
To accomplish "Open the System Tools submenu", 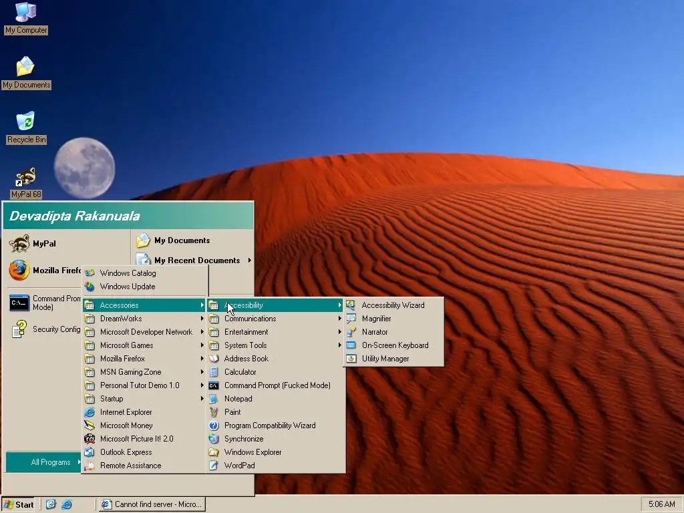I will tap(276, 345).
